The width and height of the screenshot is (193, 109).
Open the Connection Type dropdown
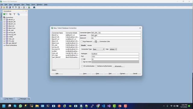[99, 49]
